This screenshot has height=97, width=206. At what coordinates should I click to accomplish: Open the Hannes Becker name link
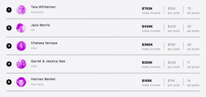tap(43, 79)
